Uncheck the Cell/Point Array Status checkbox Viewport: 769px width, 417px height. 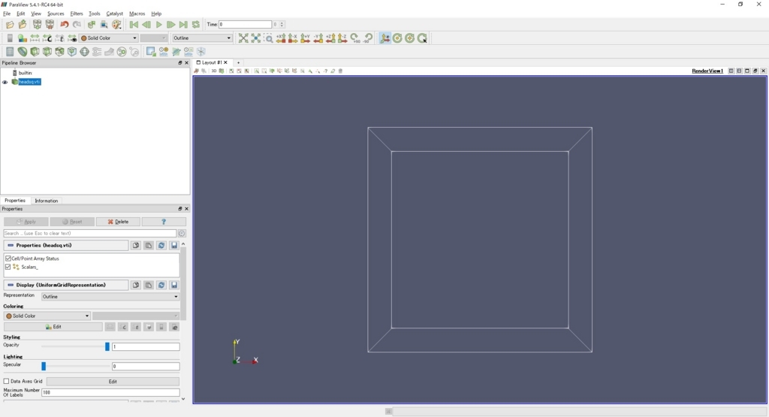8,258
